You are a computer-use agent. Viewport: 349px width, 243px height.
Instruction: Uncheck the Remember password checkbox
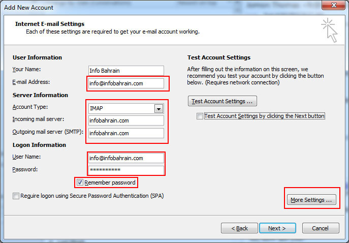coord(80,182)
